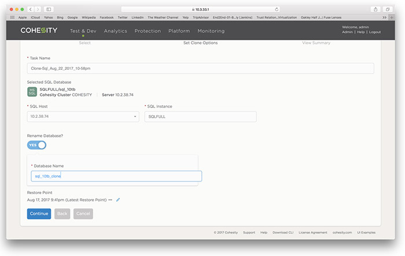The image size is (405, 256).
Task: Click Safari back navigation arrow
Action: [x=31, y=9]
